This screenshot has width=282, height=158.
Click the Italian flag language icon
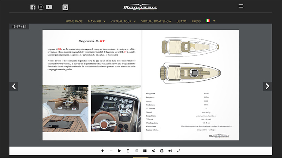208,21
